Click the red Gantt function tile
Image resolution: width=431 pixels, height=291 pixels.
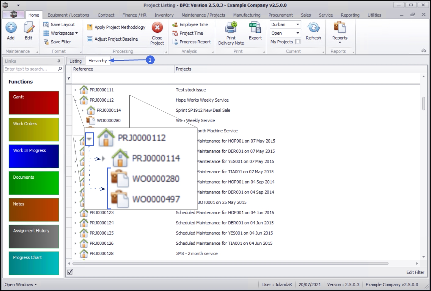pos(34,103)
